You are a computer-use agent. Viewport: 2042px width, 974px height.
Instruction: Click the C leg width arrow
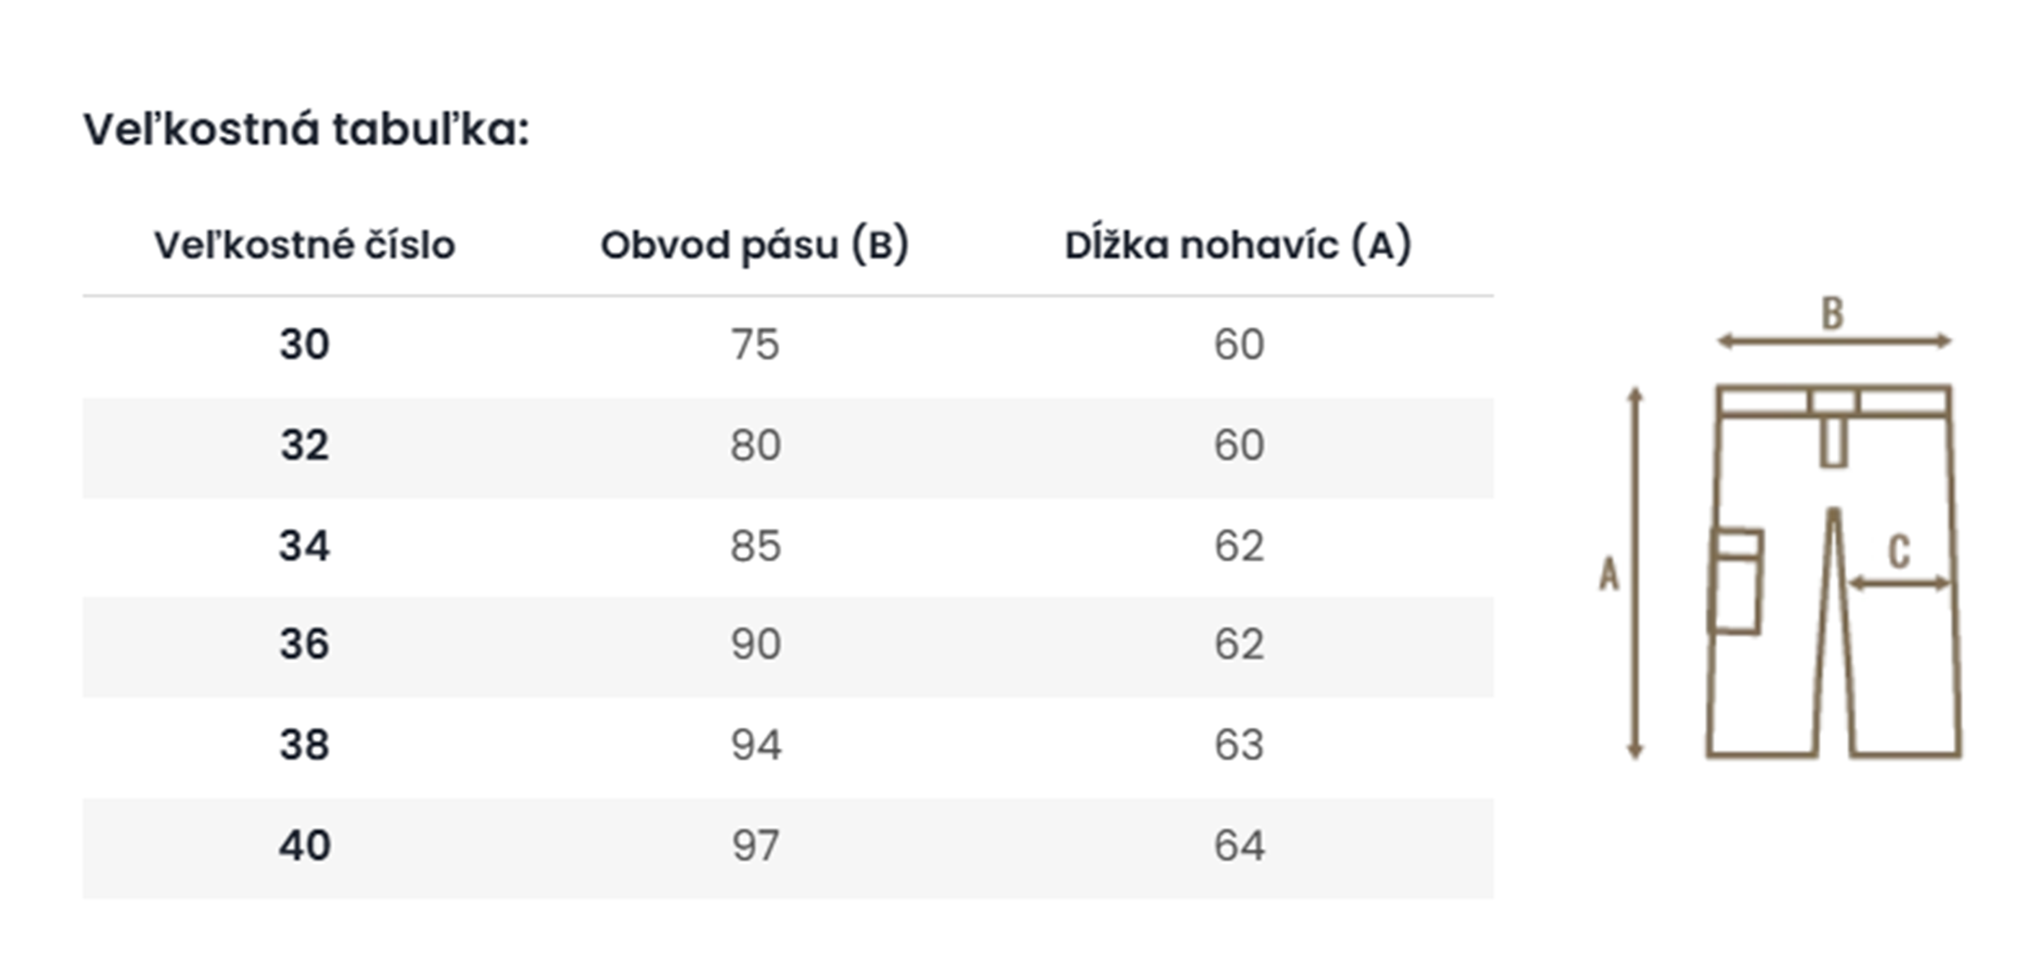[1899, 583]
